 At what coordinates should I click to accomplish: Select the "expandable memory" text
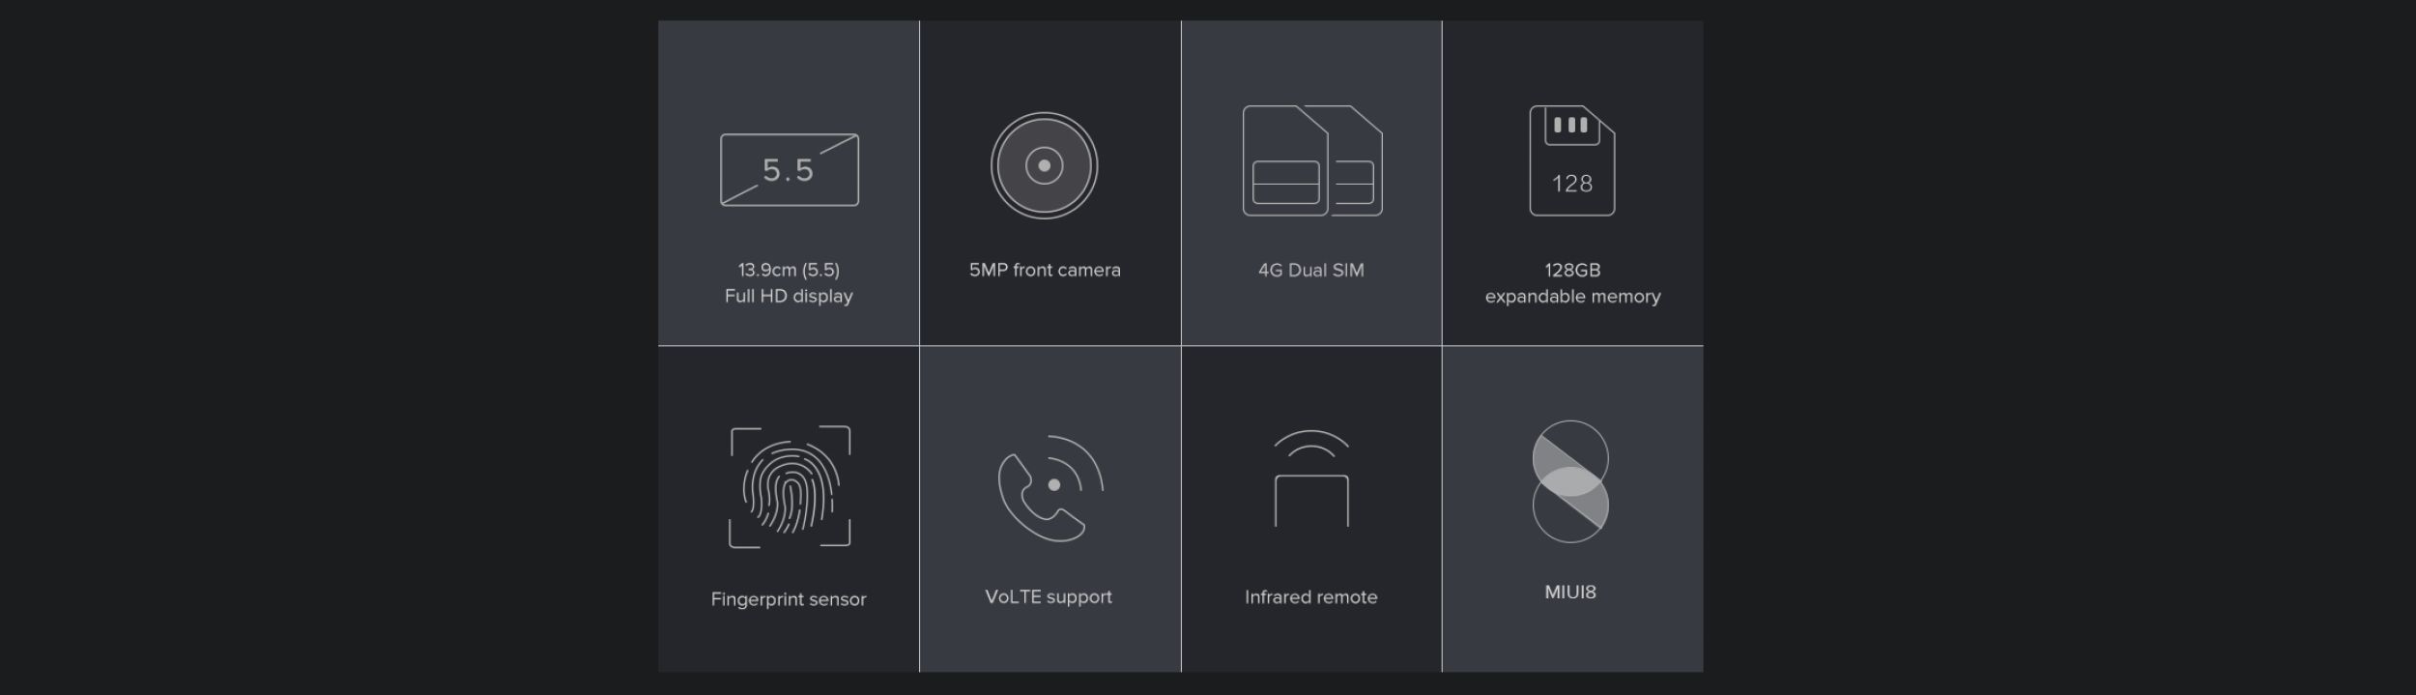coord(1572,296)
